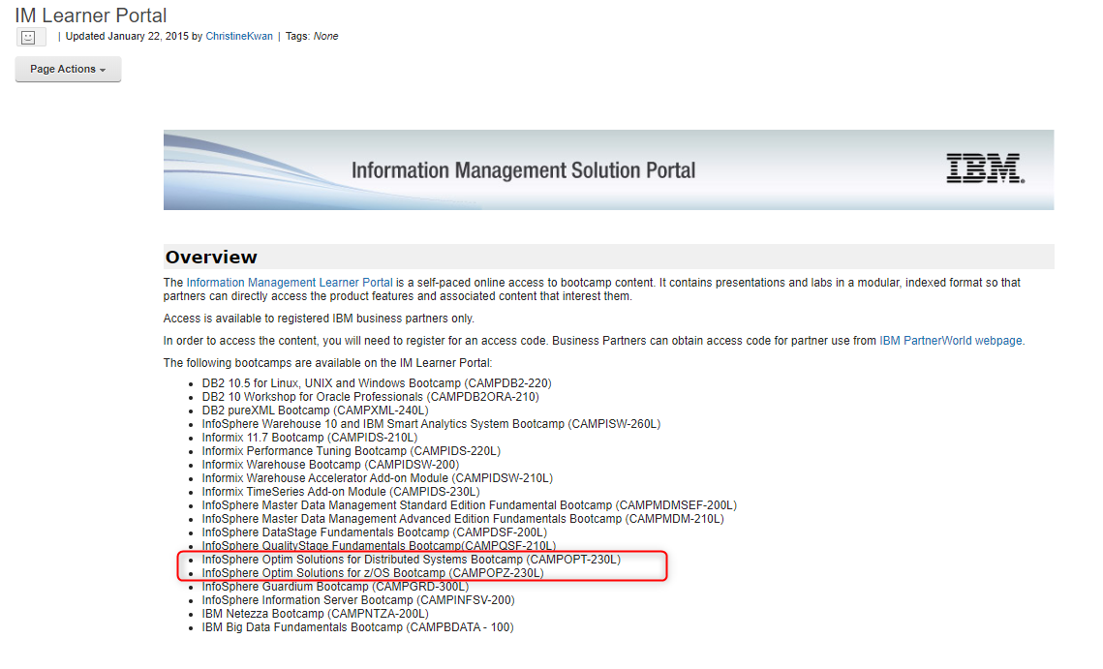Image resolution: width=1103 pixels, height=669 pixels.
Task: Click the smiley like icon under the title
Action: [x=31, y=38]
